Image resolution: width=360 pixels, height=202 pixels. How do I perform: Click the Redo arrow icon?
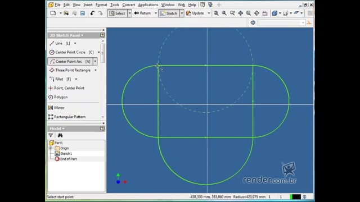click(100, 13)
